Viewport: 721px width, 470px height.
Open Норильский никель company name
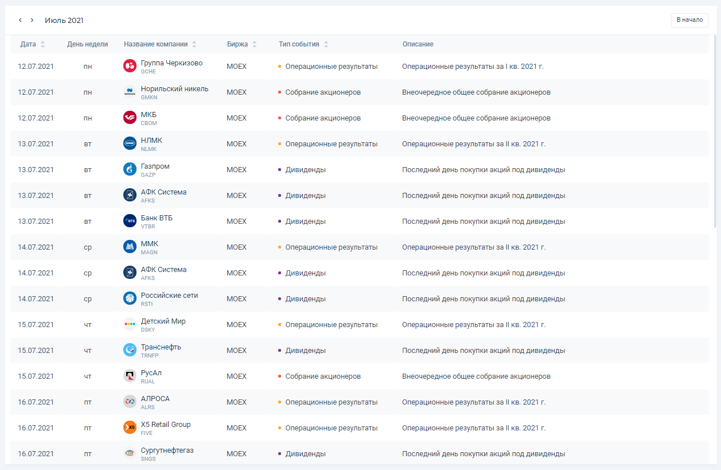tap(174, 89)
